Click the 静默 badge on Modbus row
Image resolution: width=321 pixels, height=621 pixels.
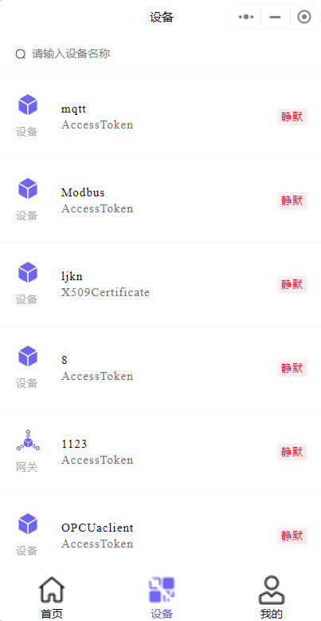point(292,200)
